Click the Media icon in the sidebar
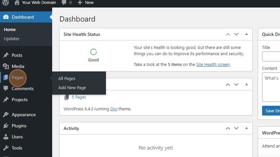 pyautogui.click(x=6, y=66)
